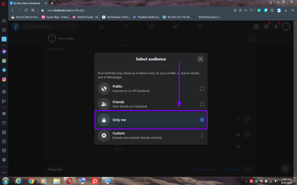
Task: Select the Public audience radio button
Action: tap(202, 89)
